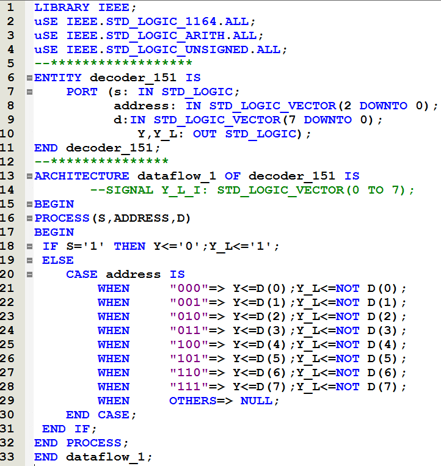The image size is (441, 466).
Task: Click the OTHERS keyword on line 29
Action: [193, 401]
